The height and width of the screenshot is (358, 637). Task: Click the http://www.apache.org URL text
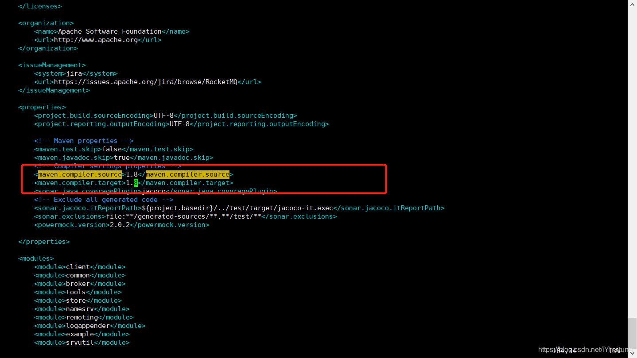(96, 40)
